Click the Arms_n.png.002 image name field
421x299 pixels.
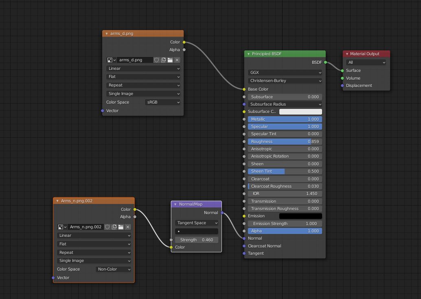point(86,227)
